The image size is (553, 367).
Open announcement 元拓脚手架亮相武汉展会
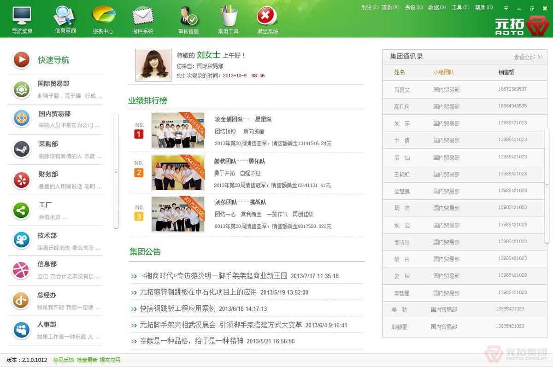221,325
